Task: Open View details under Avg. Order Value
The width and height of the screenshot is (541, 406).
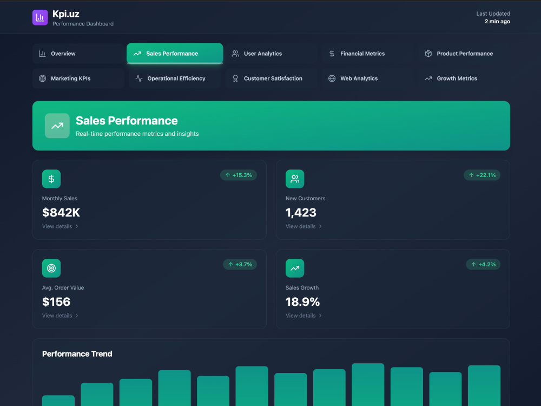Action: pyautogui.click(x=61, y=316)
